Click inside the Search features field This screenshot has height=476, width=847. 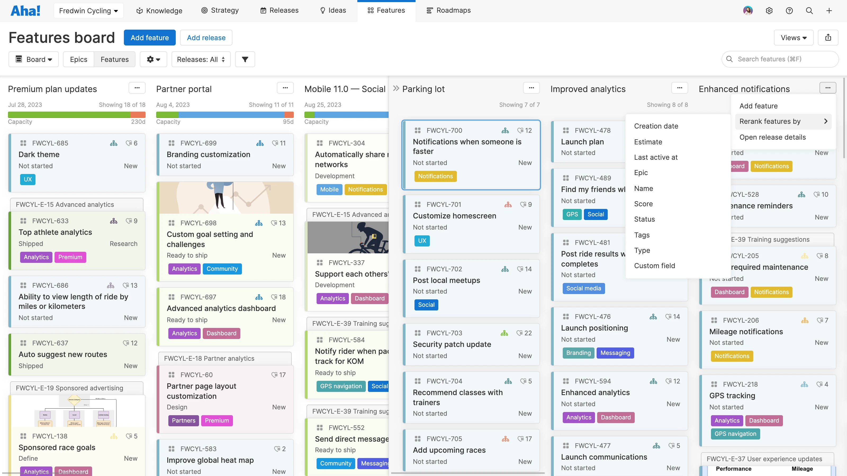[x=779, y=59]
